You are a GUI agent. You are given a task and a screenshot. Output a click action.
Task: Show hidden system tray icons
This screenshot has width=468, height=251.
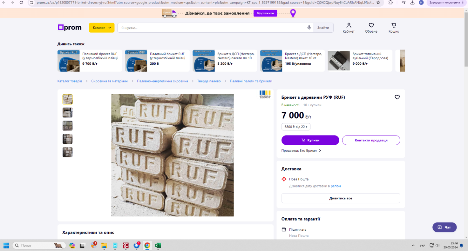(413, 245)
